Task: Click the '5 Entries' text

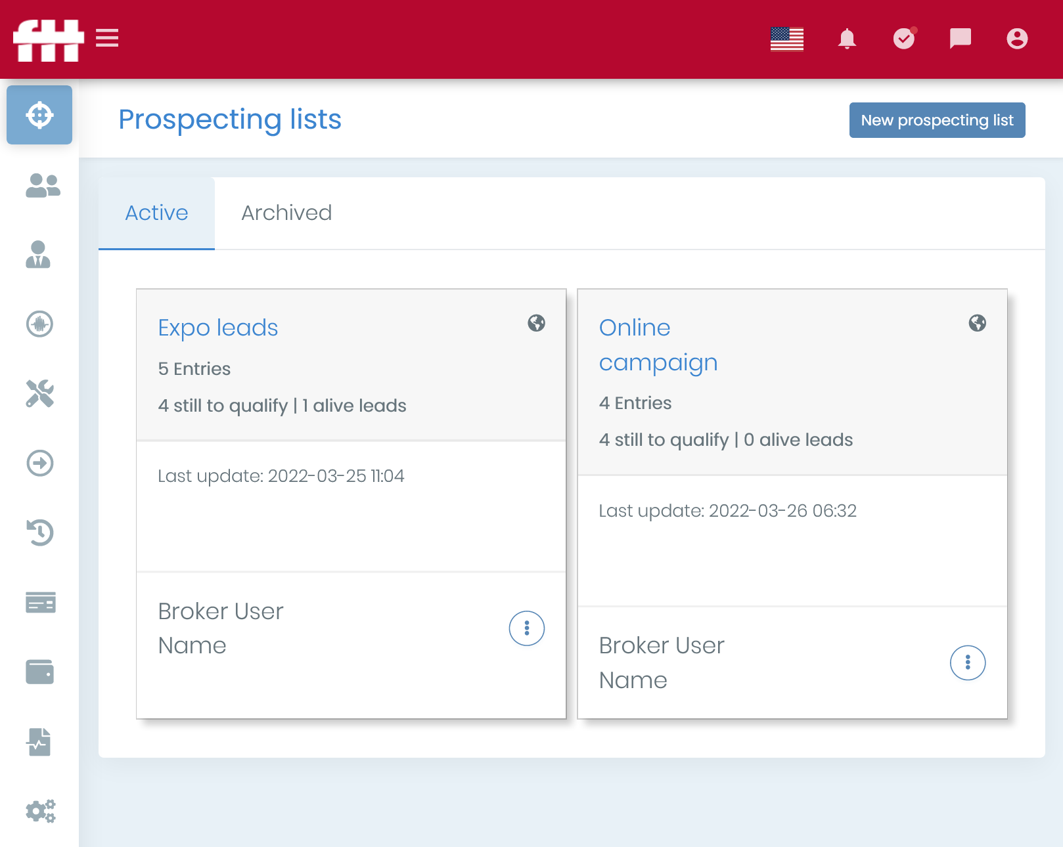Action: 194,369
